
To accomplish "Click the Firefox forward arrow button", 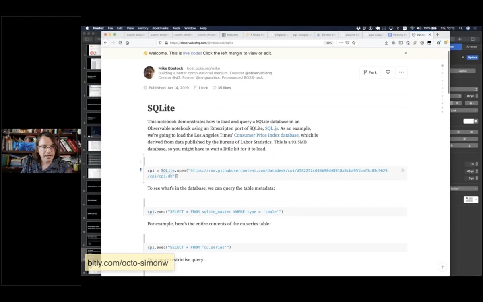I will 113,43.
